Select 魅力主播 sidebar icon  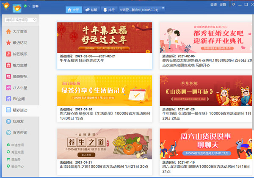click(x=8, y=65)
